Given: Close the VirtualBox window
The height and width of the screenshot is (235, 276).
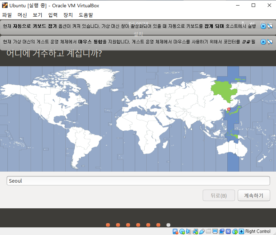Looking at the screenshot, I should (x=269, y=6).
